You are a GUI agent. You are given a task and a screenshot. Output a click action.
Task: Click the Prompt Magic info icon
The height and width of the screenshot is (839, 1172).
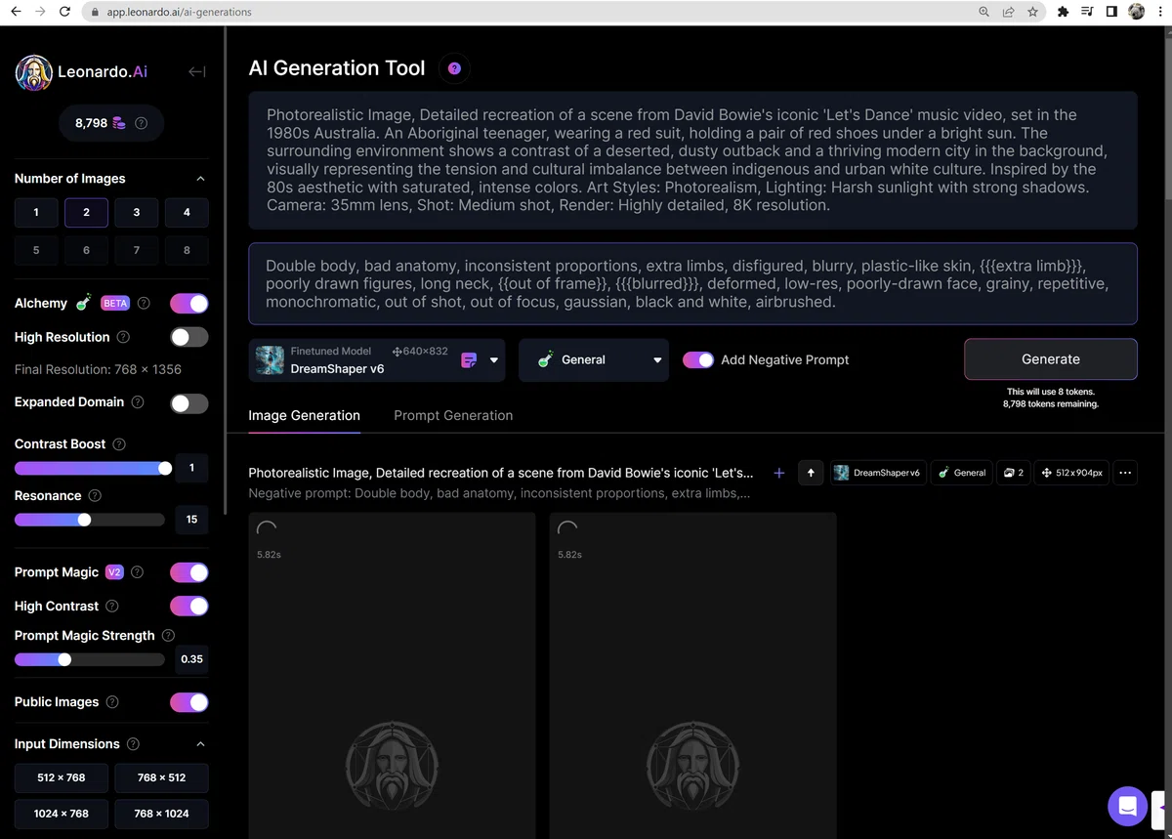pyautogui.click(x=137, y=572)
